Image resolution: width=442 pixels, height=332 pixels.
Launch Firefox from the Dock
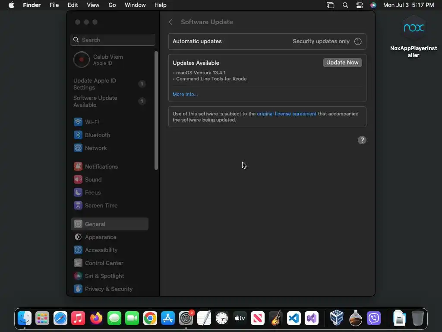(x=96, y=319)
